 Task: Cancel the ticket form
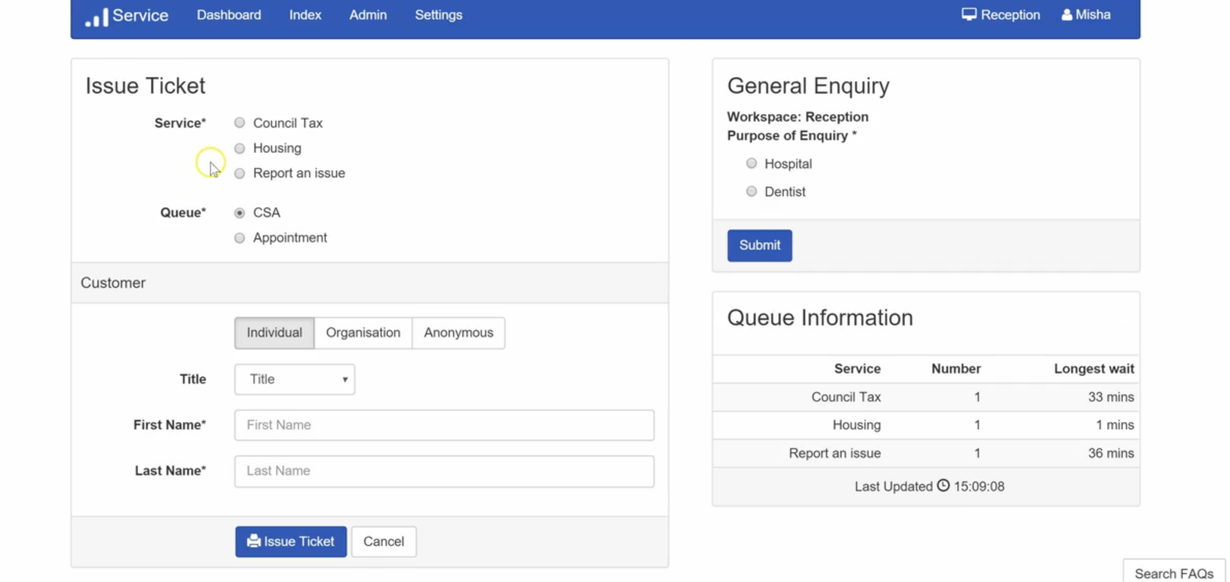(x=383, y=542)
